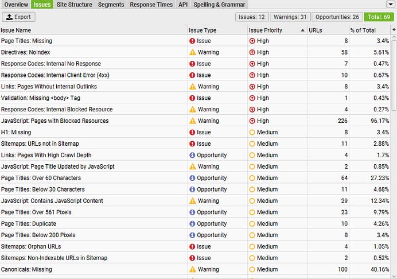Click the Export button
The image size is (397, 279).
click(x=18, y=17)
